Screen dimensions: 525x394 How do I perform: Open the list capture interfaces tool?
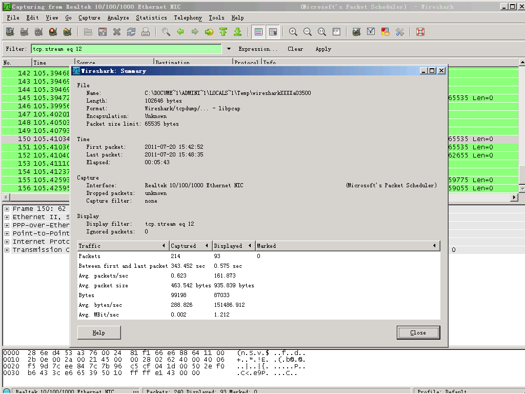pos(10,32)
